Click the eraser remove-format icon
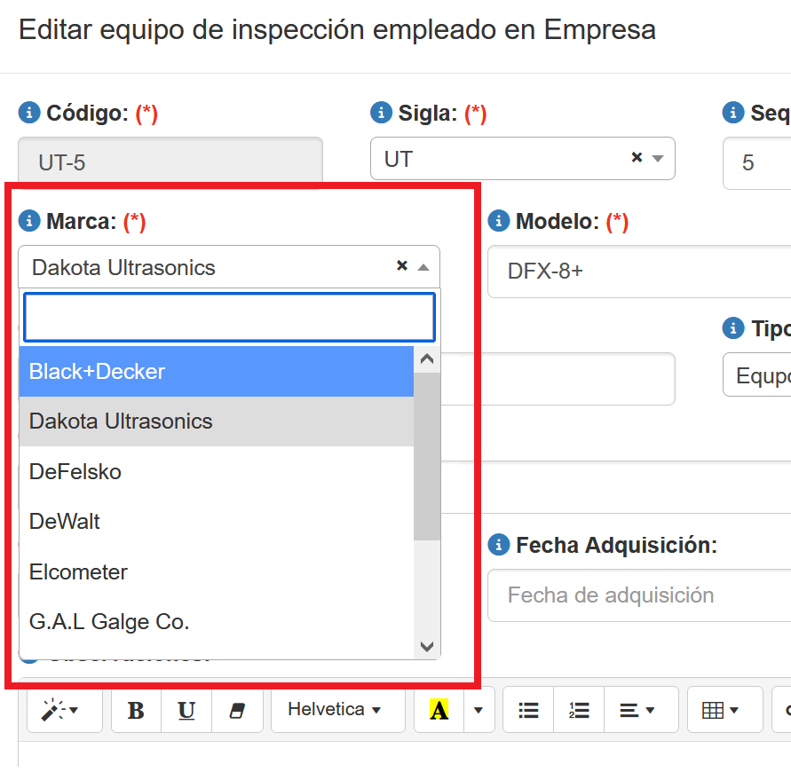Image resolution: width=791 pixels, height=780 pixels. [x=236, y=710]
